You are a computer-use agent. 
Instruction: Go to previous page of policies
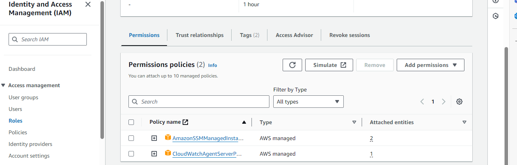tap(422, 102)
